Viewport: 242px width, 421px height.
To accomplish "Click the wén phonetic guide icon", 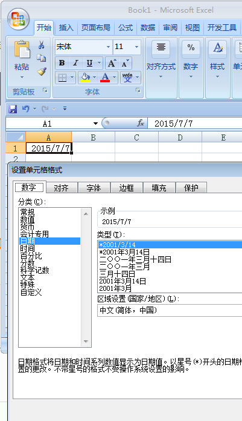I will [x=127, y=78].
